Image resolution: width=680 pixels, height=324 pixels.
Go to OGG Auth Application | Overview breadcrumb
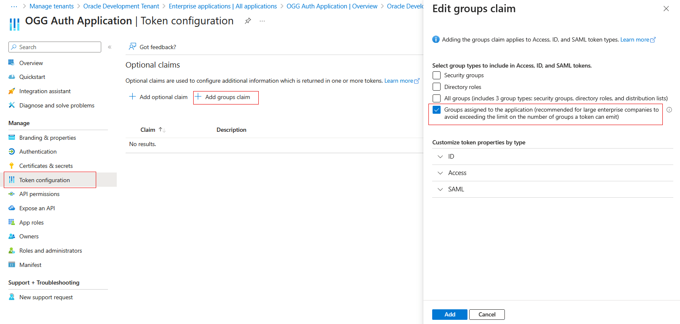(332, 6)
